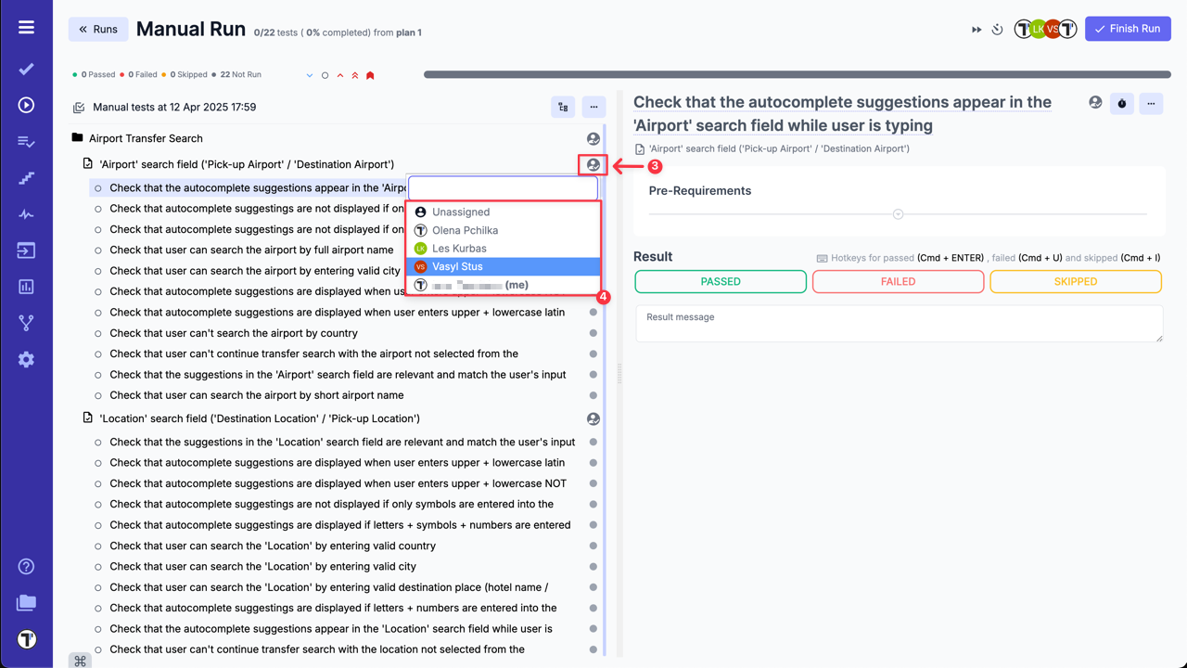Select the branching/version icon in the left sidebar
This screenshot has height=668, width=1187.
tap(26, 324)
